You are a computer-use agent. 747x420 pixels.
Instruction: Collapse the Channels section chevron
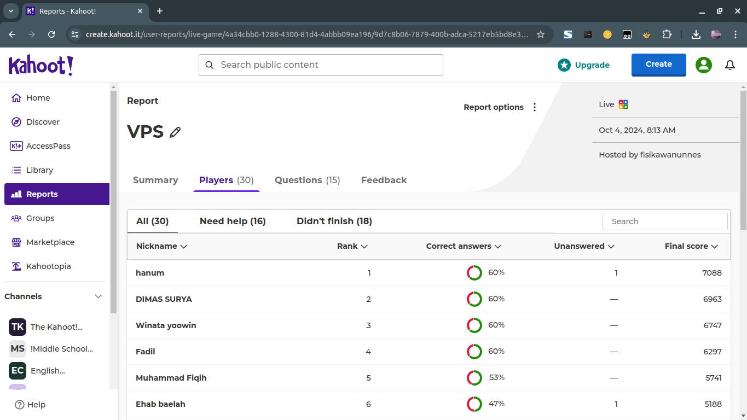point(99,296)
